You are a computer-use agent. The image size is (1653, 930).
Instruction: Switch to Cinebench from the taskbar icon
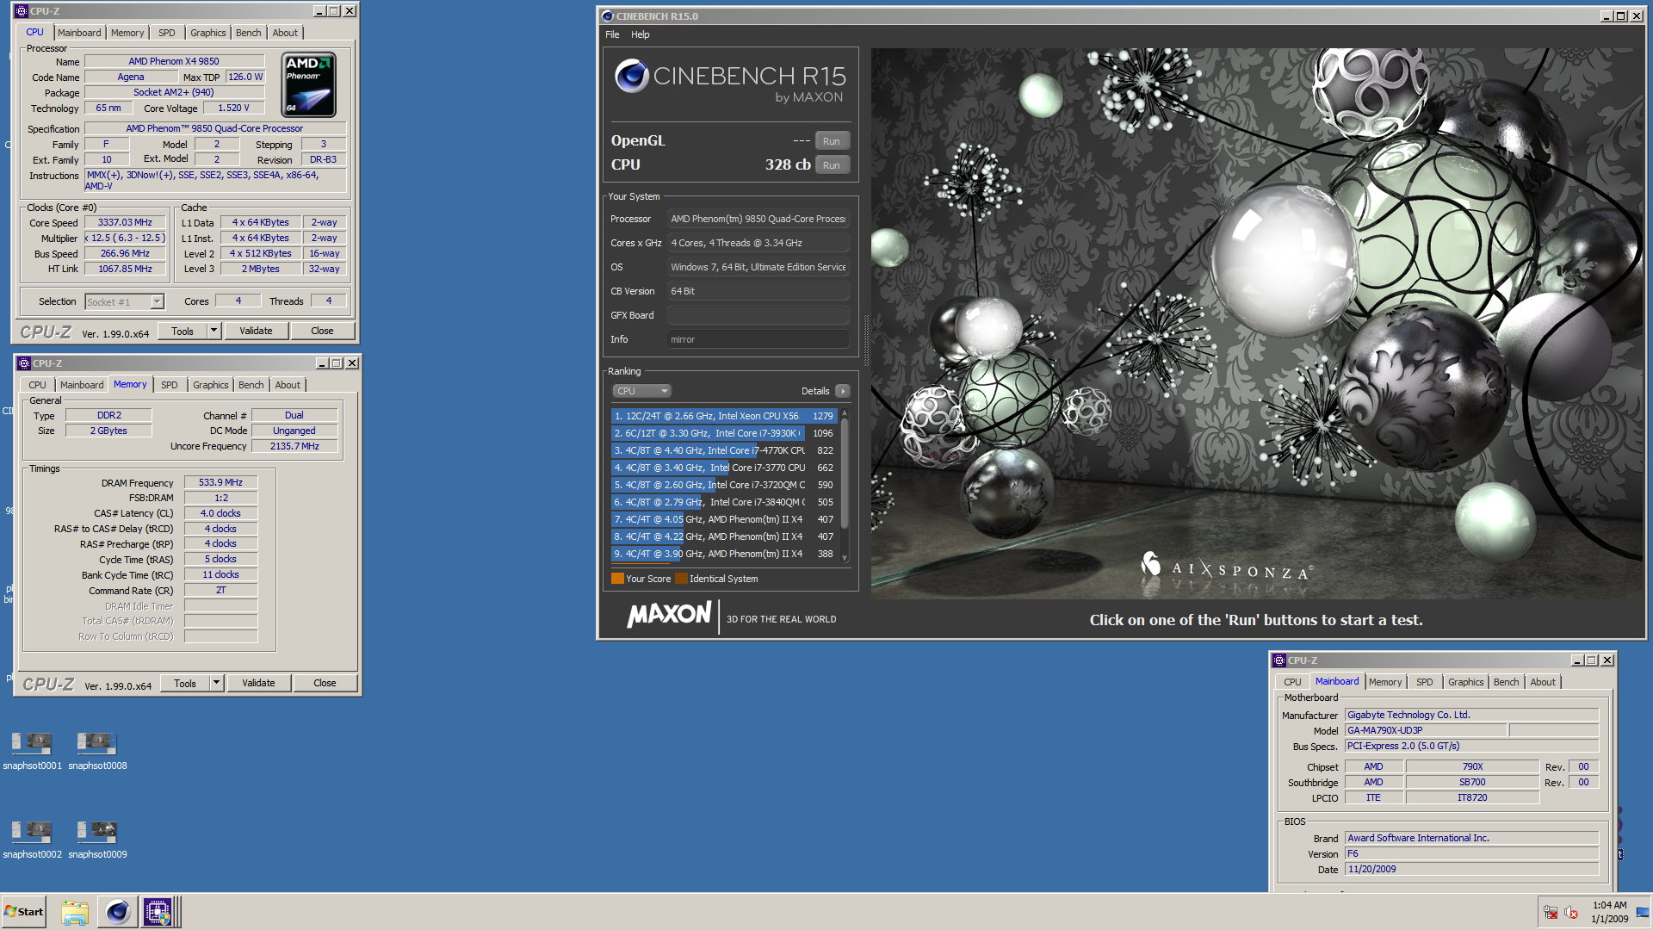[x=117, y=912]
